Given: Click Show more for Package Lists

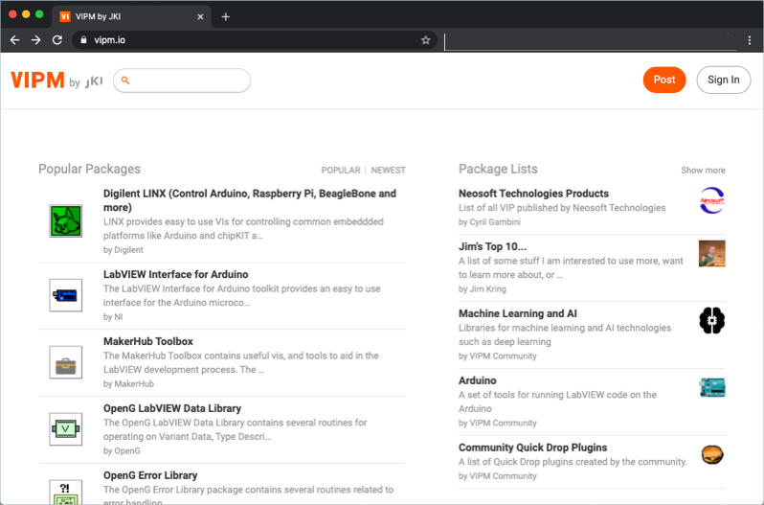Looking at the screenshot, I should pos(703,171).
